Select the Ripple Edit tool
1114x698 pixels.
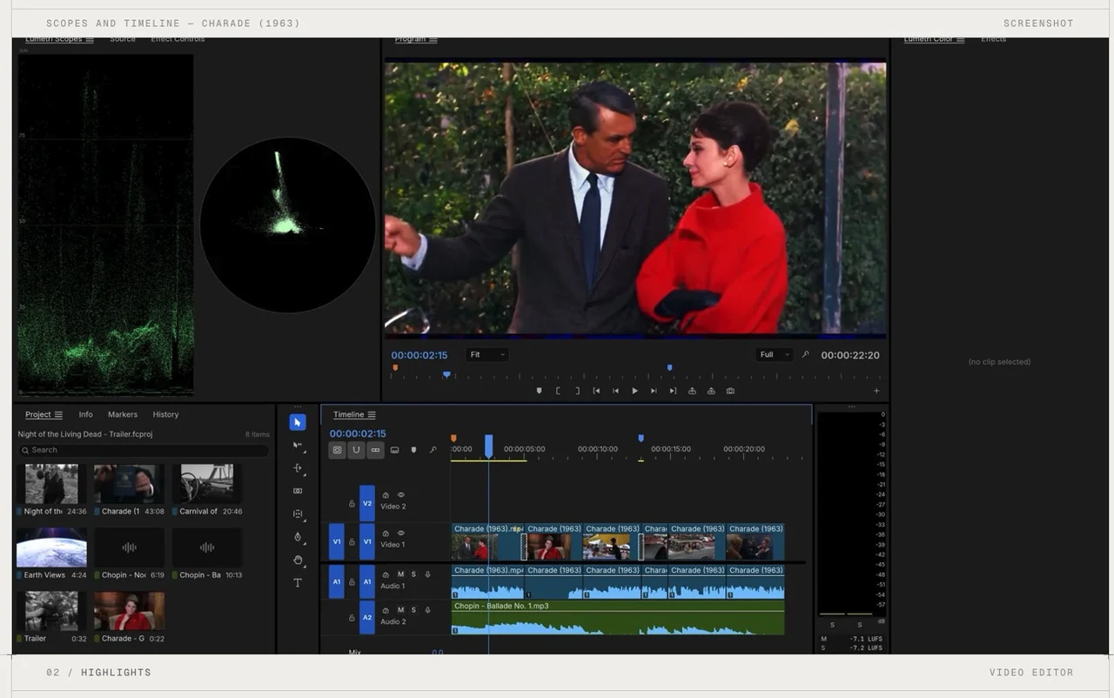point(298,468)
